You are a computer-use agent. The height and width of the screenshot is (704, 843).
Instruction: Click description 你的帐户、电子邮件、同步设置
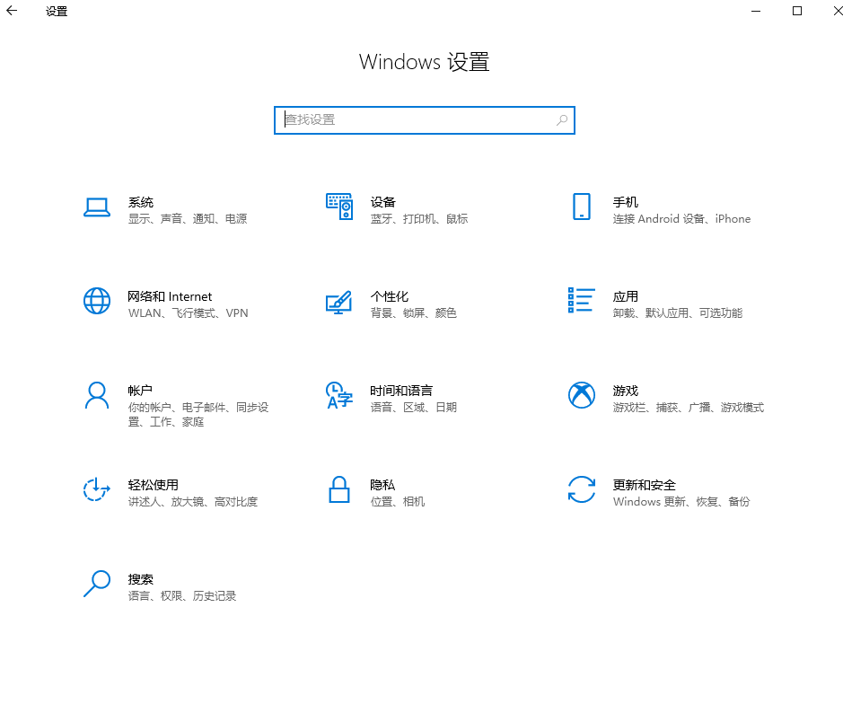[x=198, y=415]
